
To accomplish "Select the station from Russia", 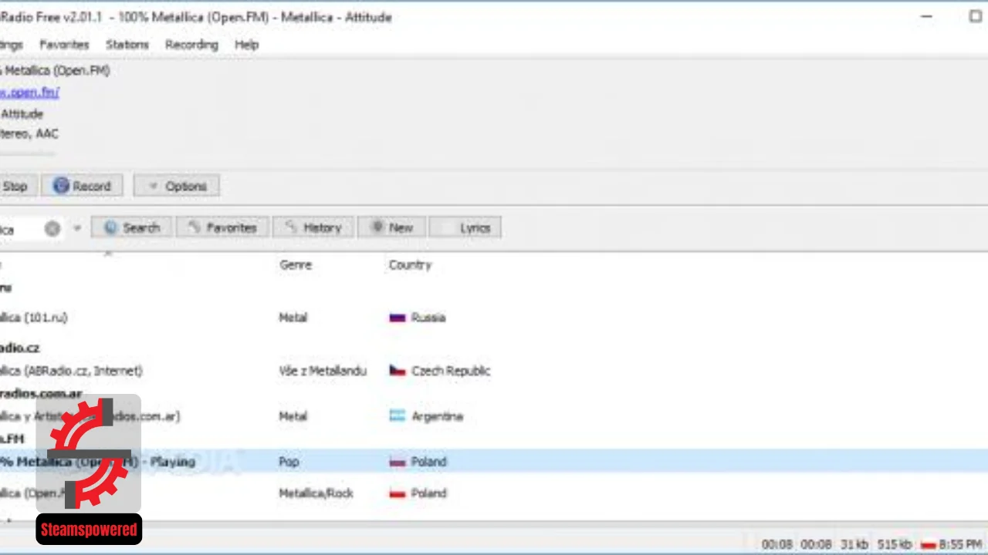I will coord(494,317).
